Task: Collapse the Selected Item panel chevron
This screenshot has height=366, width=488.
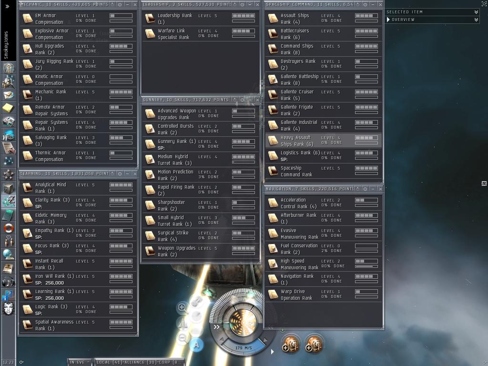Action: pos(476,12)
